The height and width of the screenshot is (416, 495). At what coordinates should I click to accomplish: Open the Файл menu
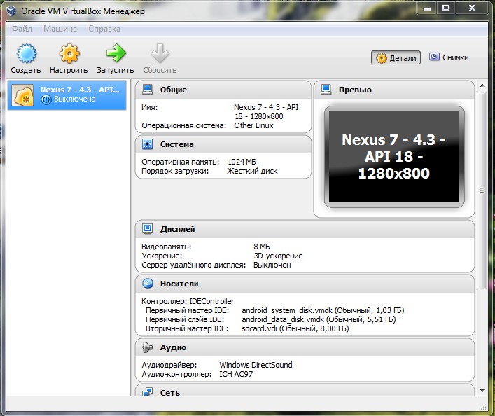click(22, 29)
